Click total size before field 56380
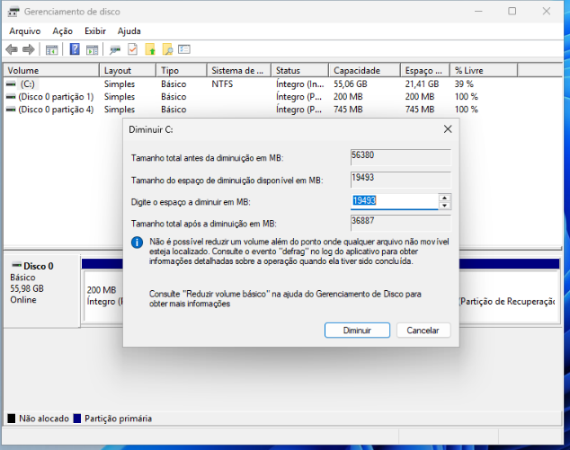 pyautogui.click(x=401, y=157)
